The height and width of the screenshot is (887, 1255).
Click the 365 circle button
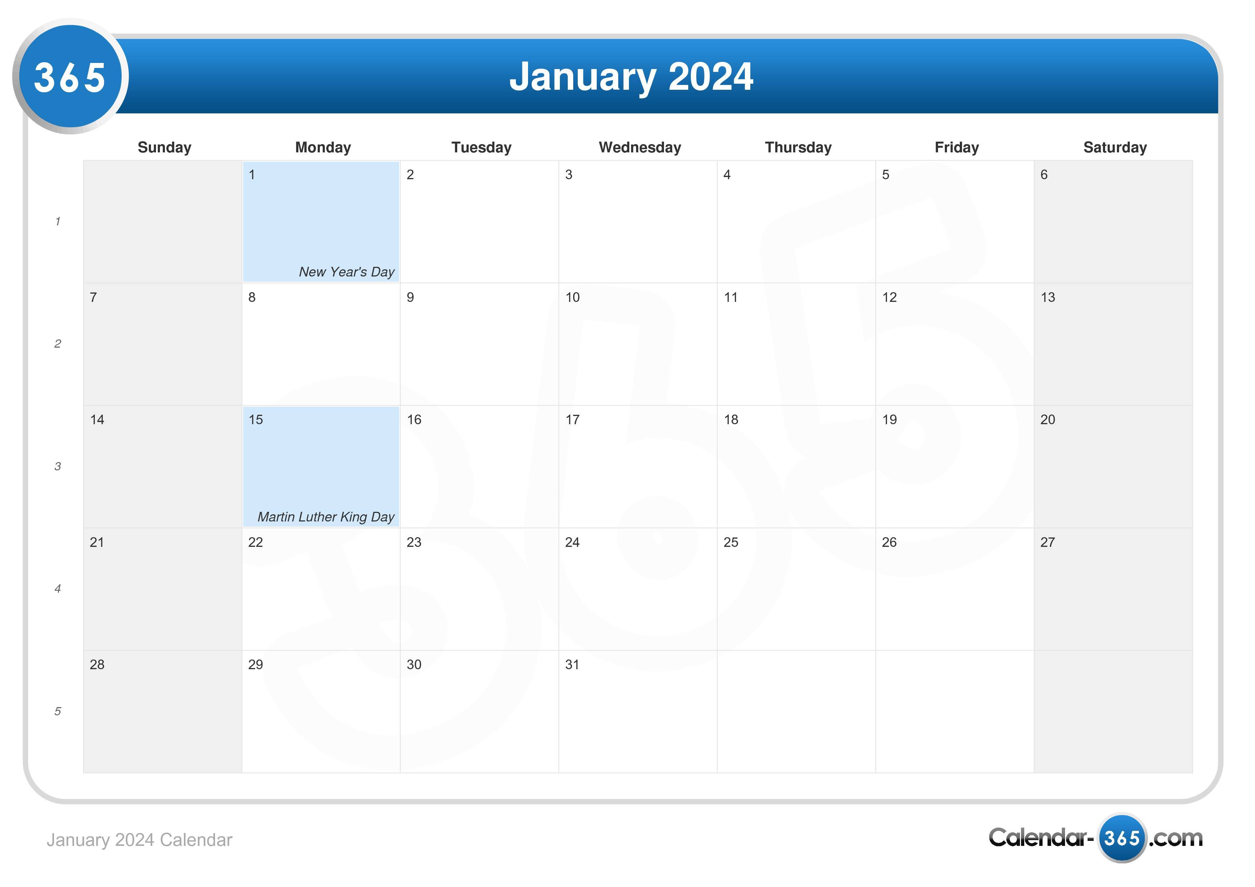click(67, 72)
